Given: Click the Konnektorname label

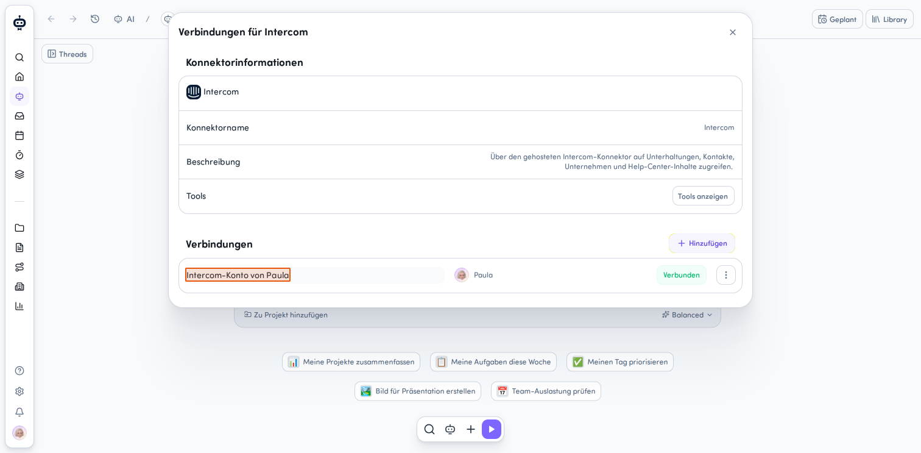Looking at the screenshot, I should coord(217,127).
